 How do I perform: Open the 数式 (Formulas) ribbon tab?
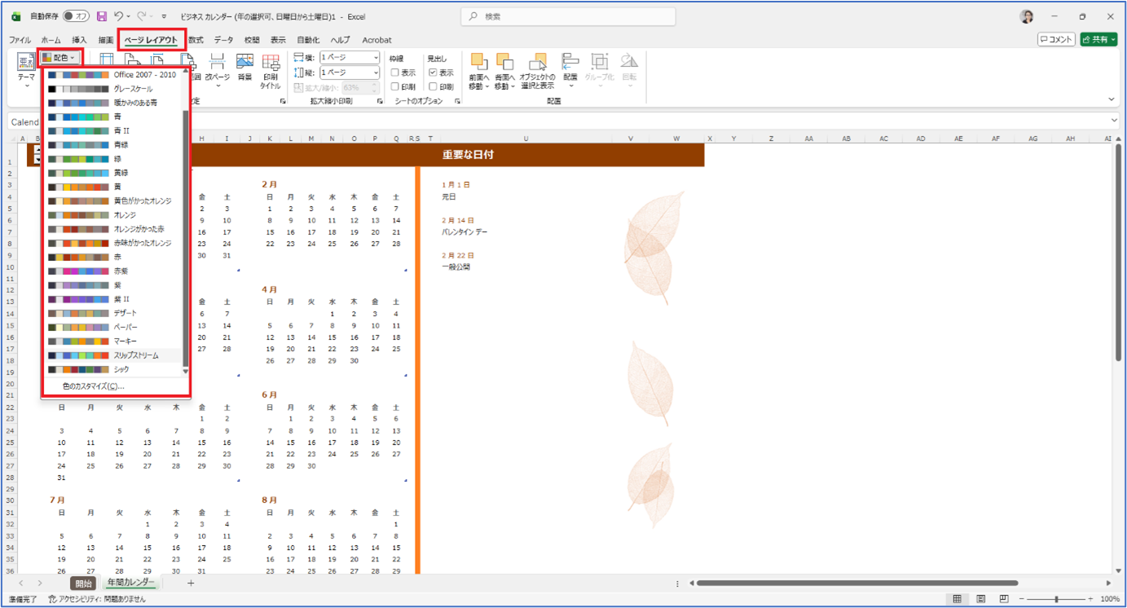click(196, 40)
